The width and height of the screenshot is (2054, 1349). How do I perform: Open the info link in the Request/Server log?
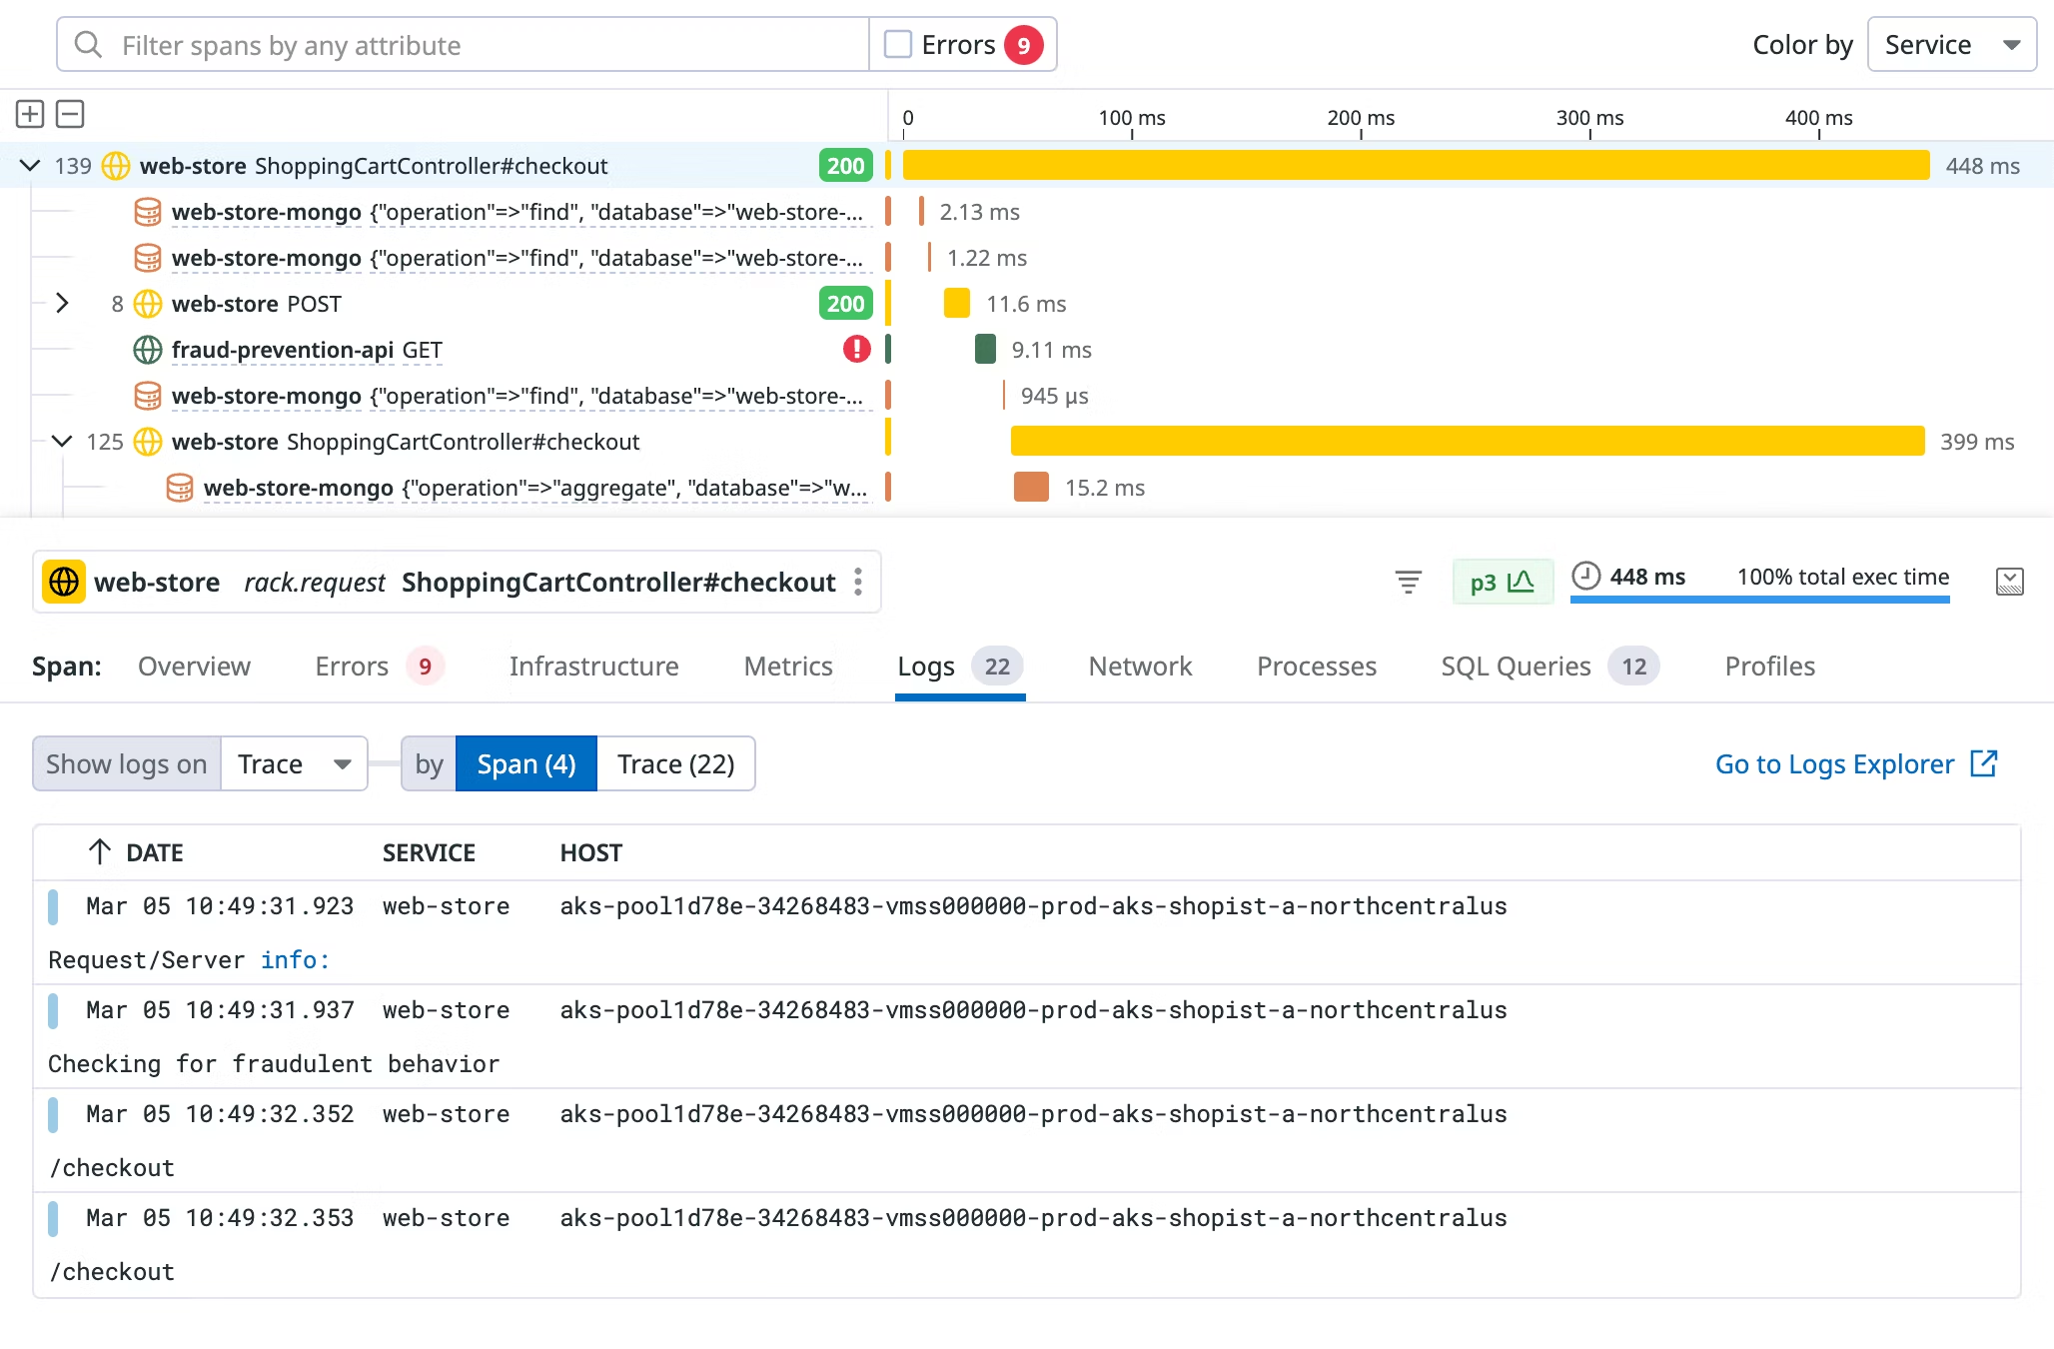[x=295, y=959]
